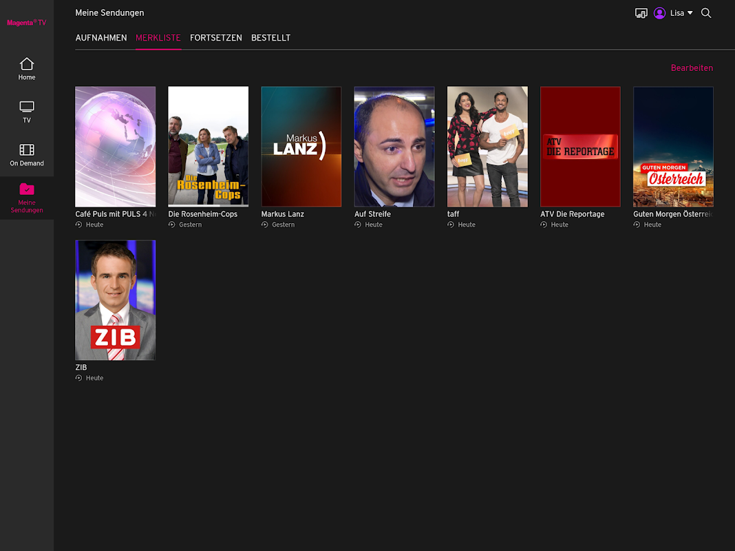Click the 'taff' title text

click(454, 214)
